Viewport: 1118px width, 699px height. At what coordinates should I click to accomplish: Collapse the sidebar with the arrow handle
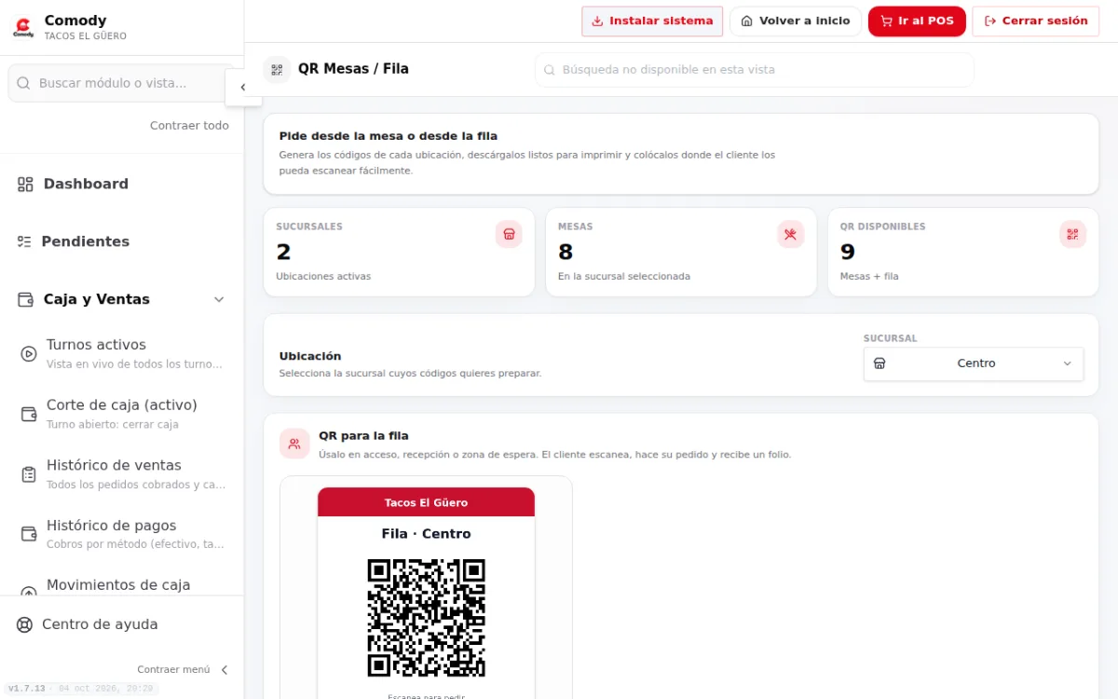tap(242, 88)
